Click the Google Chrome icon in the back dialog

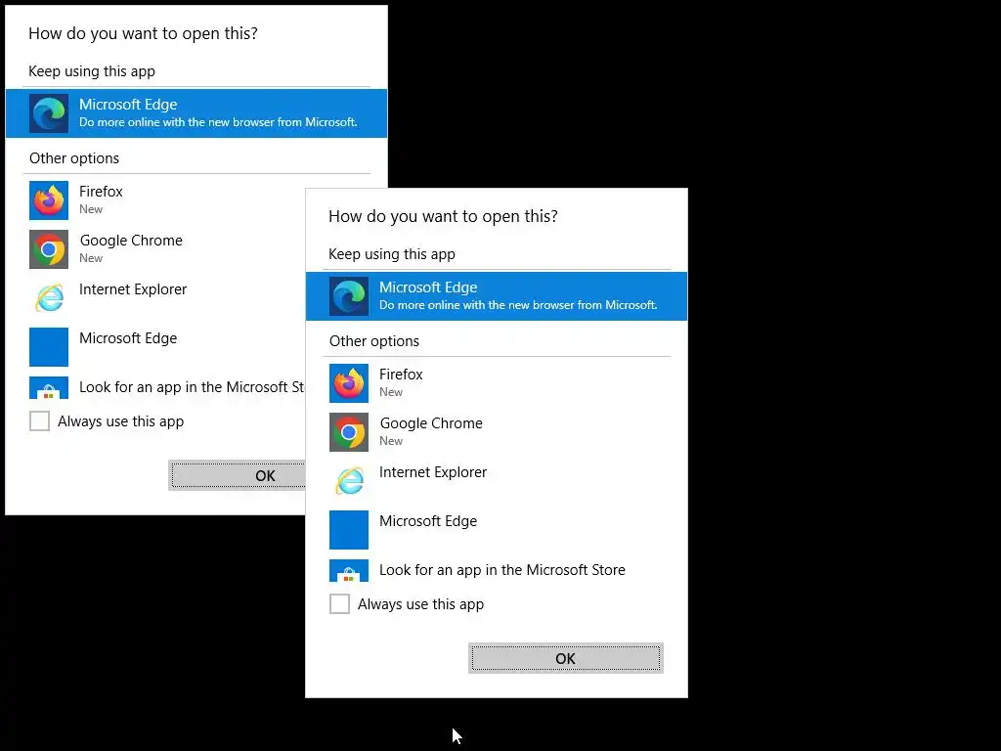click(x=49, y=249)
